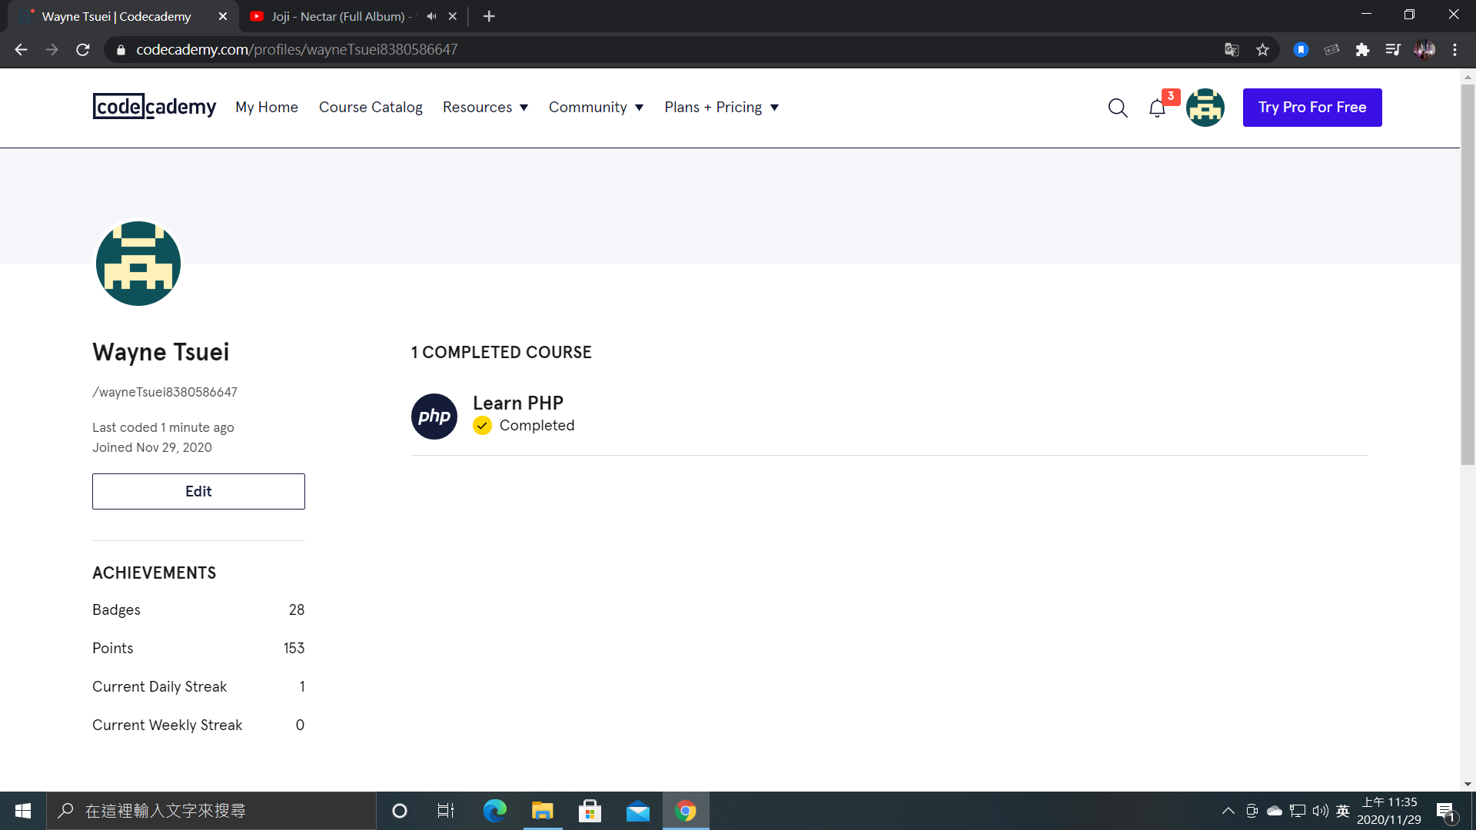Open File Explorer from taskbar
1476x830 pixels.
click(x=542, y=811)
